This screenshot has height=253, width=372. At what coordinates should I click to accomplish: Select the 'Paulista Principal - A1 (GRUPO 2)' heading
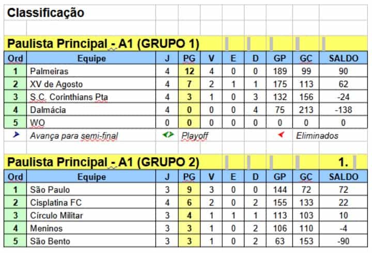coord(103,162)
